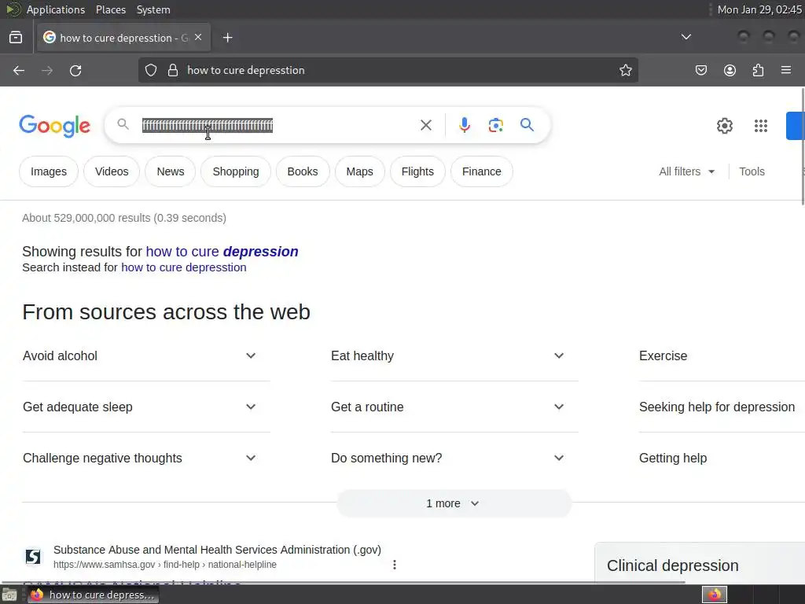This screenshot has width=805, height=604.
Task: Expand the 'Avoid alcohol' item
Action: click(x=146, y=356)
